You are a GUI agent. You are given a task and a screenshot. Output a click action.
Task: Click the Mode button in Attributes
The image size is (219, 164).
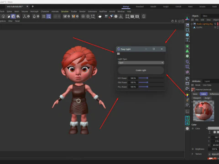(x=198, y=85)
